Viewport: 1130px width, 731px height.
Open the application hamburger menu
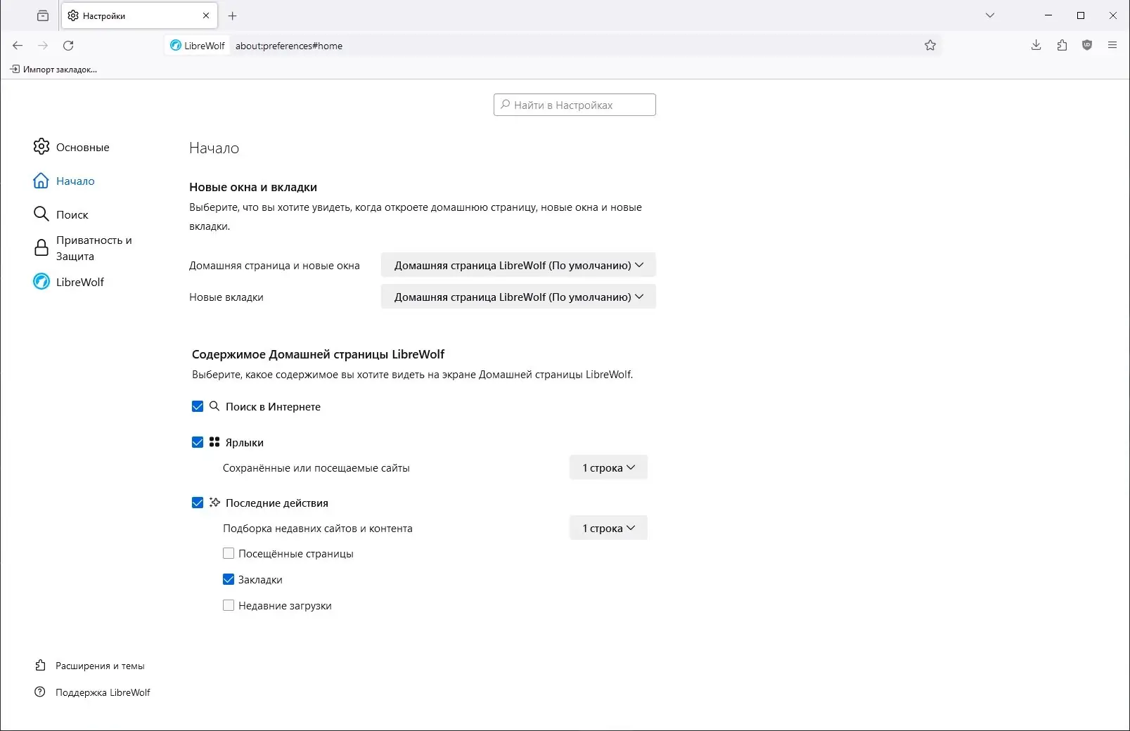(1112, 46)
